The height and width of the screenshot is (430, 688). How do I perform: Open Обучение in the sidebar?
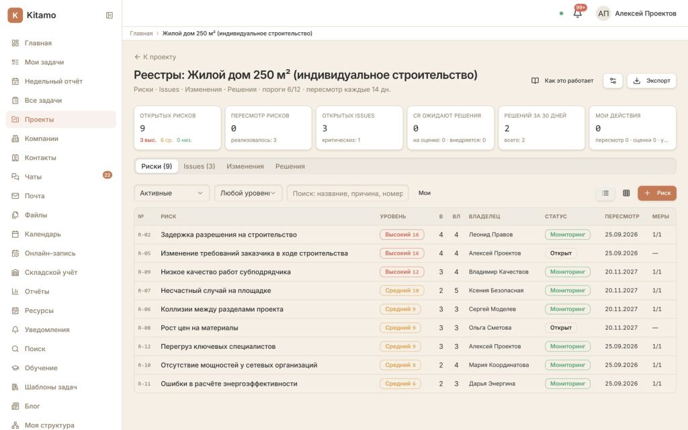click(x=60, y=368)
